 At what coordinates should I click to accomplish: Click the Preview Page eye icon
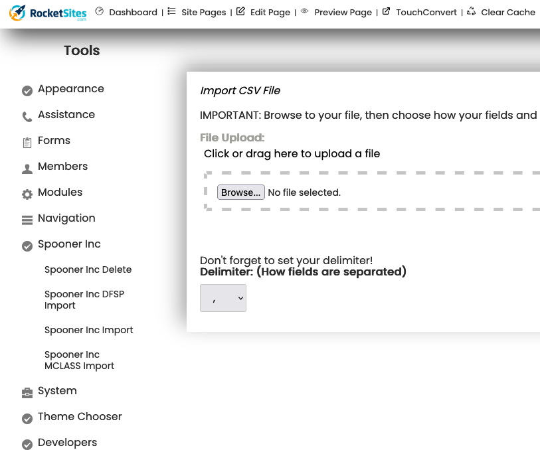pos(304,11)
